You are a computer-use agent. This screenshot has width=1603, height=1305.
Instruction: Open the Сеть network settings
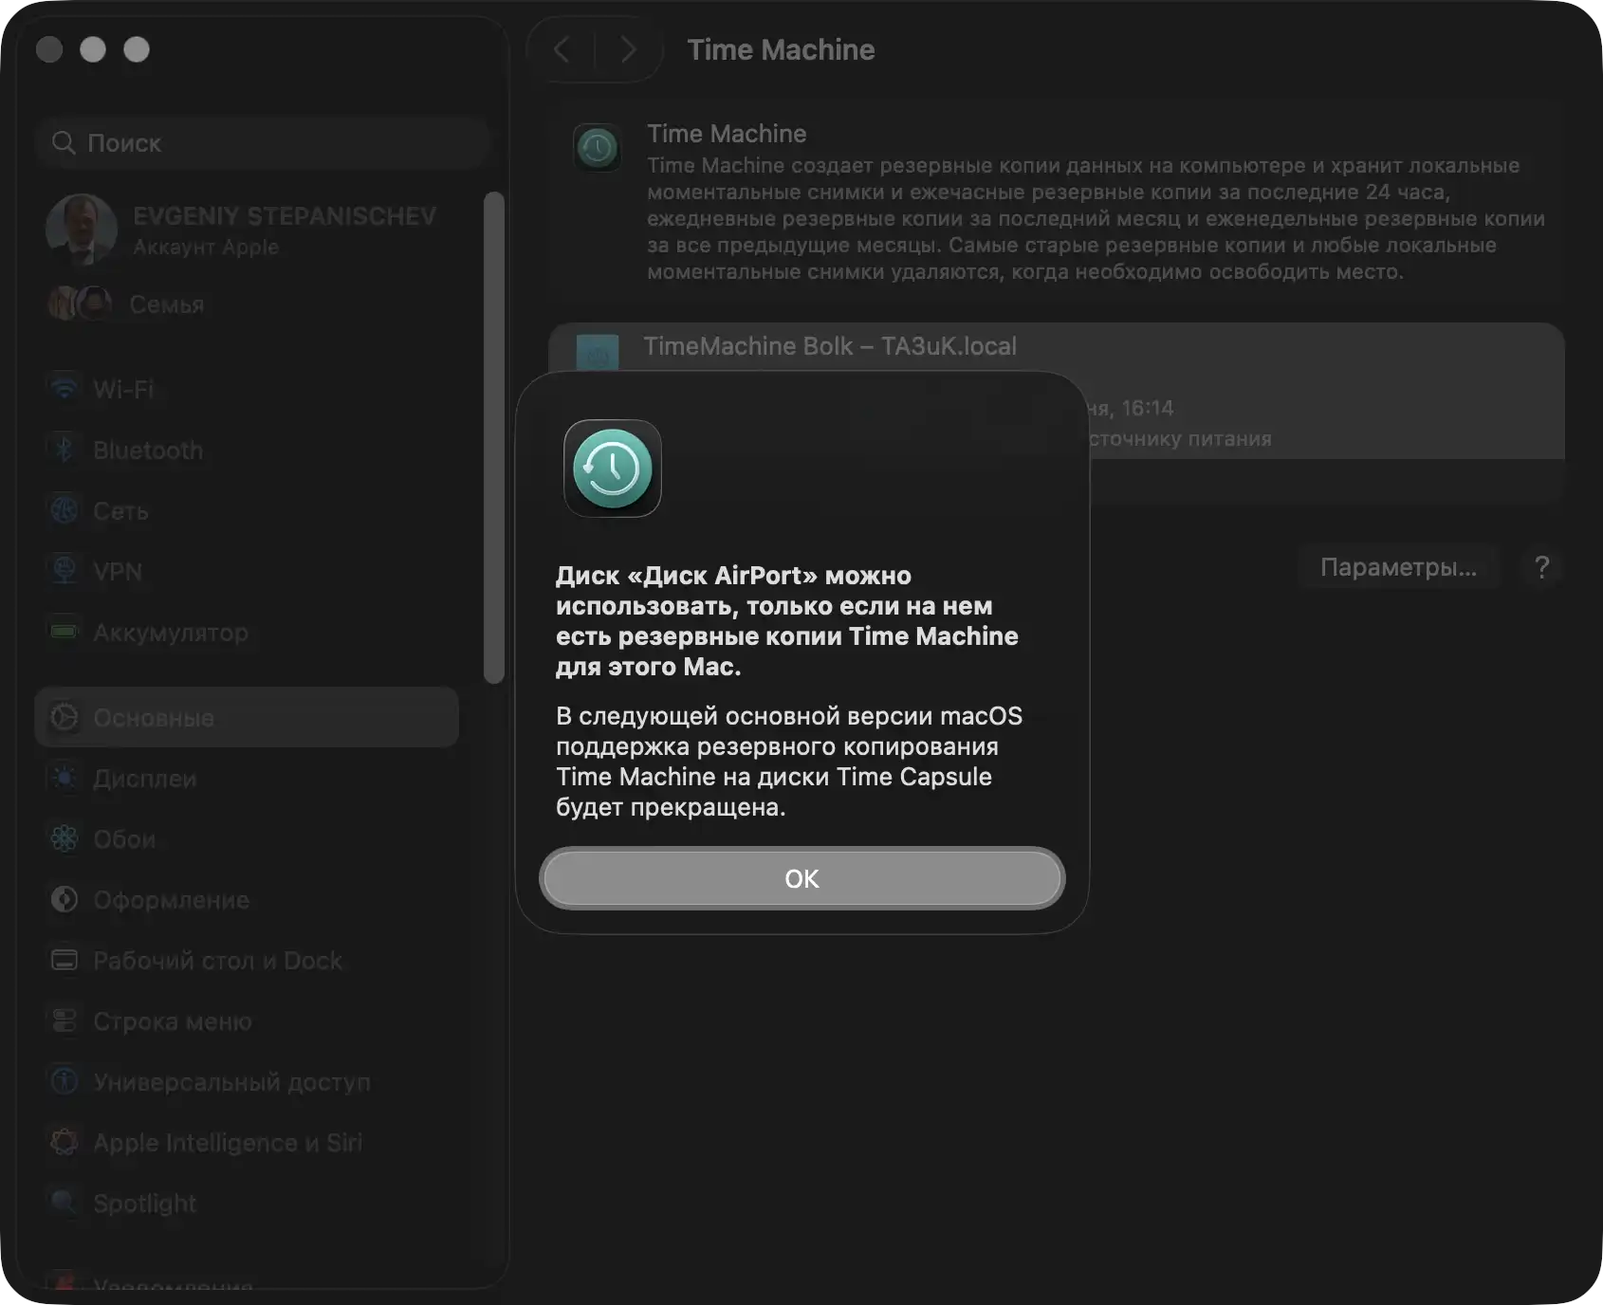[247, 510]
